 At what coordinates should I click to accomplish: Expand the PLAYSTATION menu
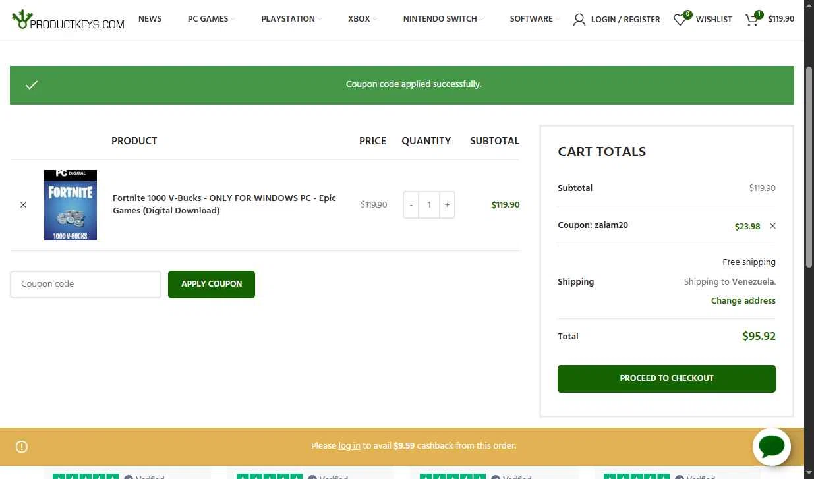[x=291, y=19]
